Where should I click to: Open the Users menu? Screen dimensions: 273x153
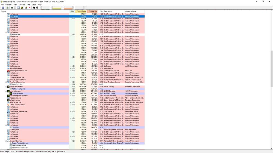coord(34,5)
